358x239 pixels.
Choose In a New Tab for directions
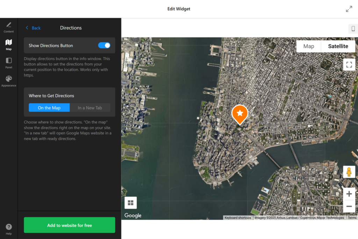pyautogui.click(x=91, y=108)
